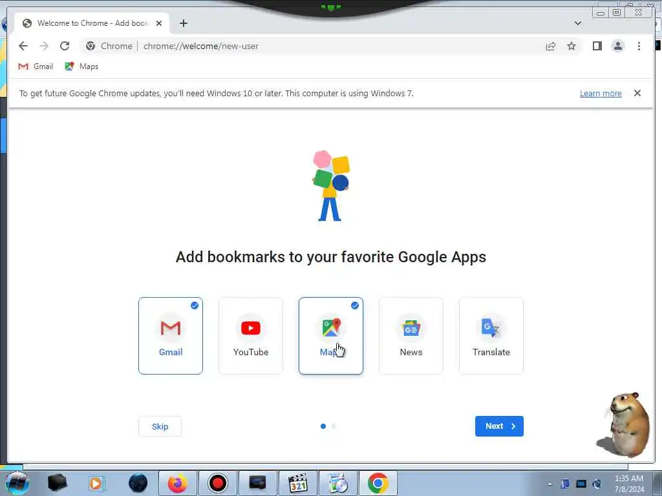
Task: Open the side panel icon
Action: (x=597, y=46)
